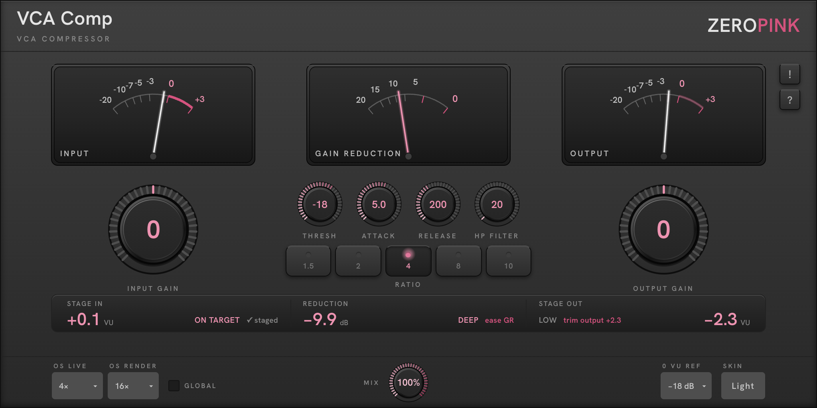Click the Mix knob showing 100%
817x408 pixels.
408,382
